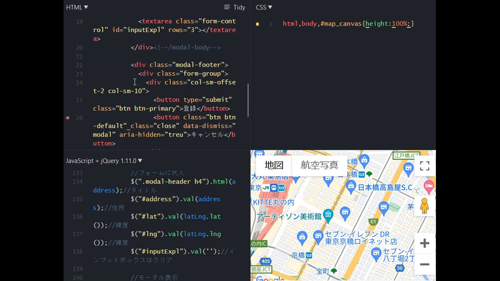Click the 江戸橋JCT label on map

(406, 156)
